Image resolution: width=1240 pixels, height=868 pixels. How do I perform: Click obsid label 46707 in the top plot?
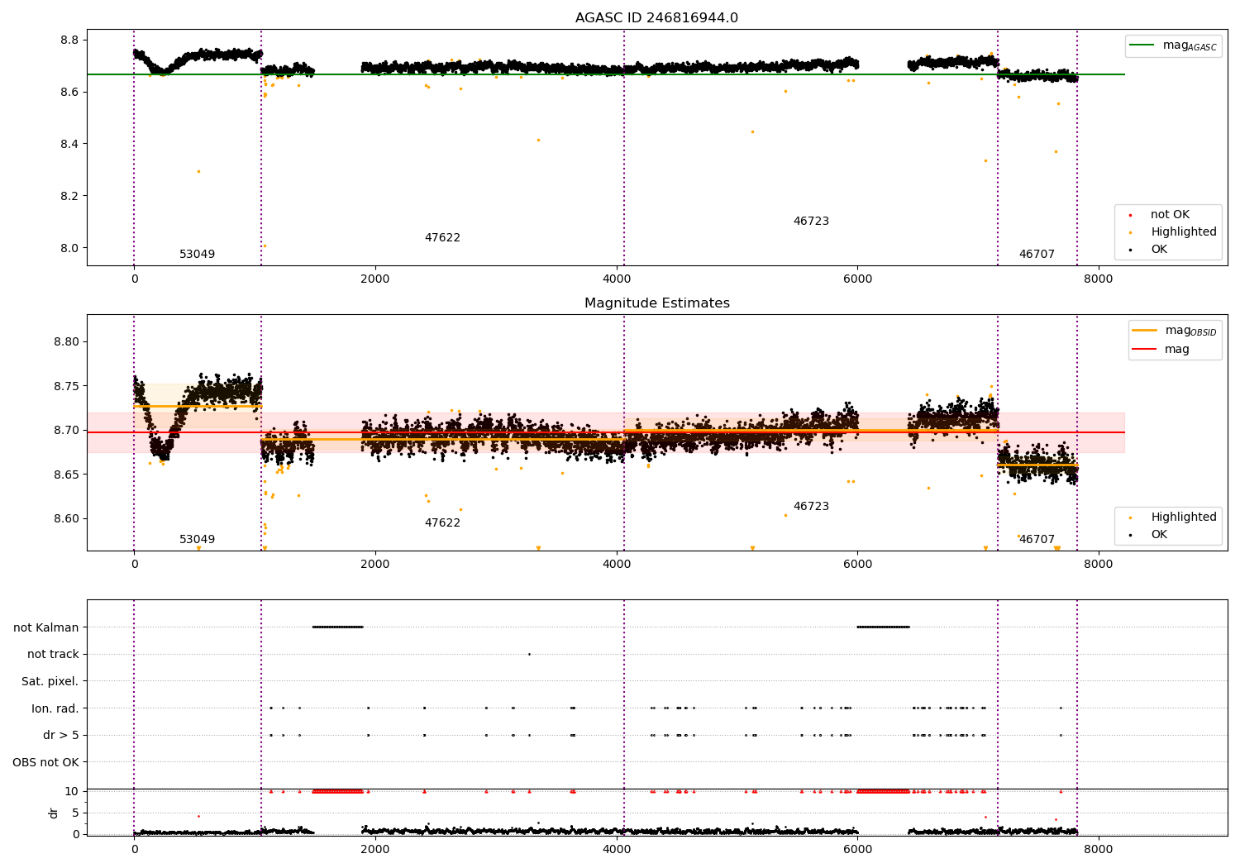[x=1037, y=255]
